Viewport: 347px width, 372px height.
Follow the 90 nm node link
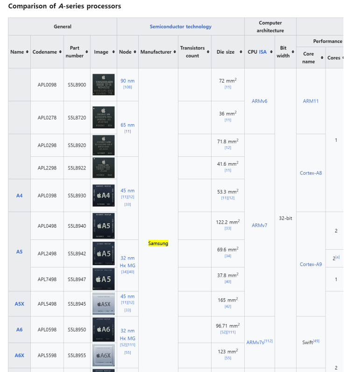tap(127, 81)
